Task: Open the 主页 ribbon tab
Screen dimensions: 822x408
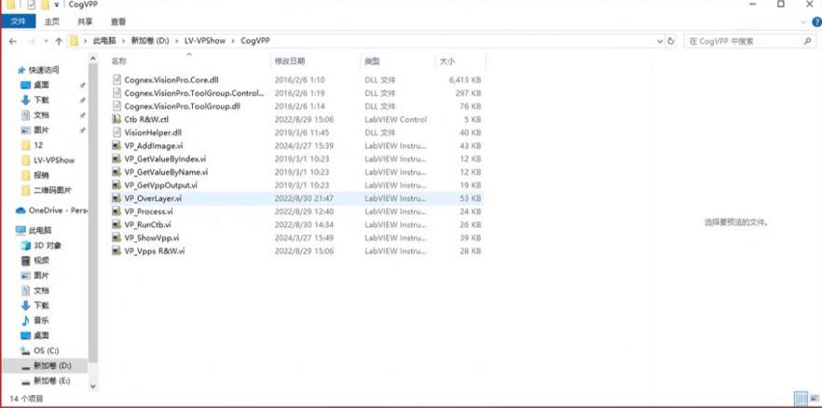Action: 52,21
